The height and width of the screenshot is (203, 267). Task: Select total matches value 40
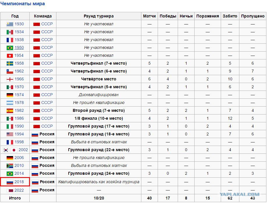(x=149, y=198)
